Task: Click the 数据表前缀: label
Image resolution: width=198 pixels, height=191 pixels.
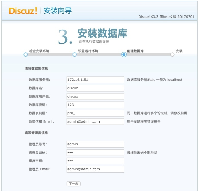Action: [38, 113]
